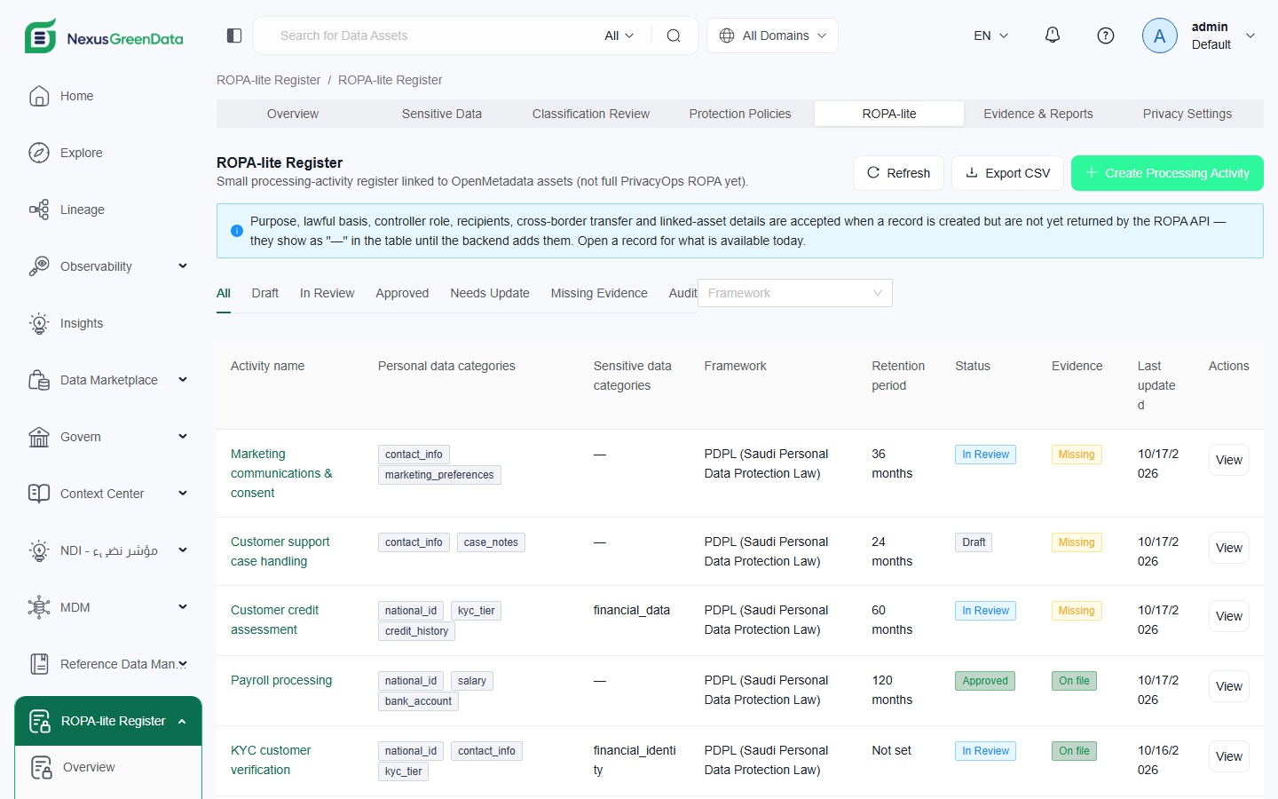Image resolution: width=1278 pixels, height=799 pixels.
Task: Open the Privacy Settings tab
Action: (1187, 114)
